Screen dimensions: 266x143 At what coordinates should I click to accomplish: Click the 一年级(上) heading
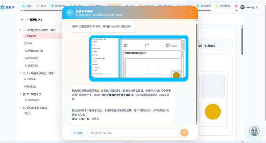[34, 20]
